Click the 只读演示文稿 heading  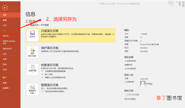(50, 31)
